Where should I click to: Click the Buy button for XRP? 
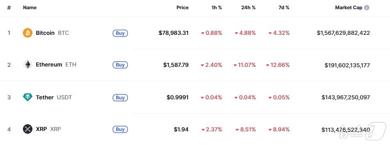(x=120, y=129)
